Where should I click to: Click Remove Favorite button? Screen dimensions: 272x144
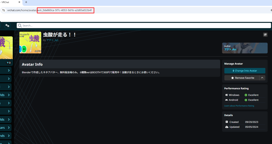242,78
